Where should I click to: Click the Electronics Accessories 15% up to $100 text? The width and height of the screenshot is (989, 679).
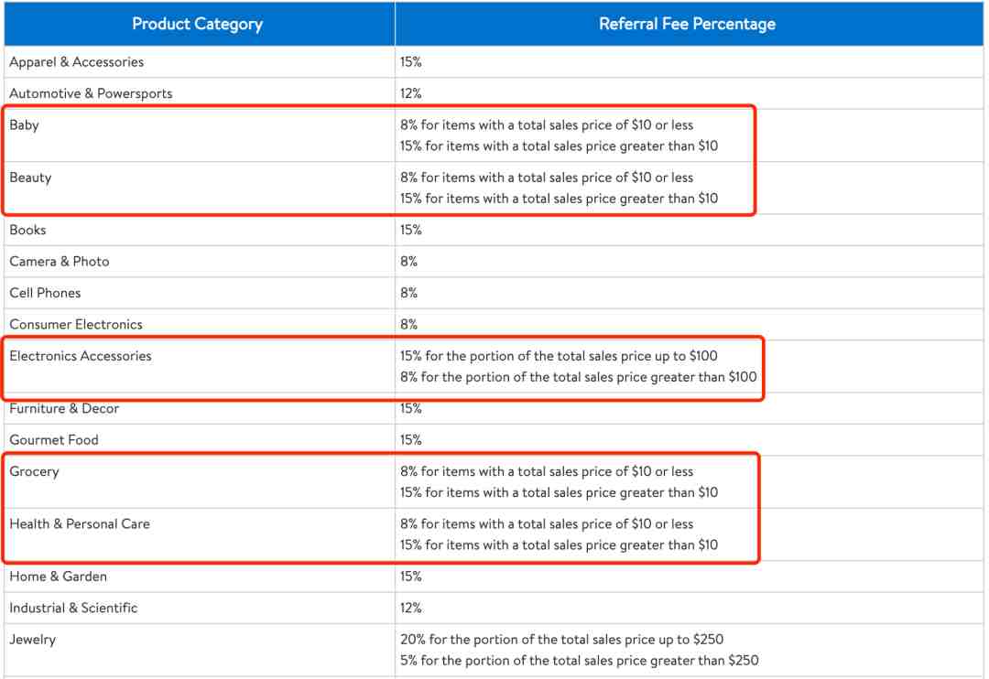(559, 356)
